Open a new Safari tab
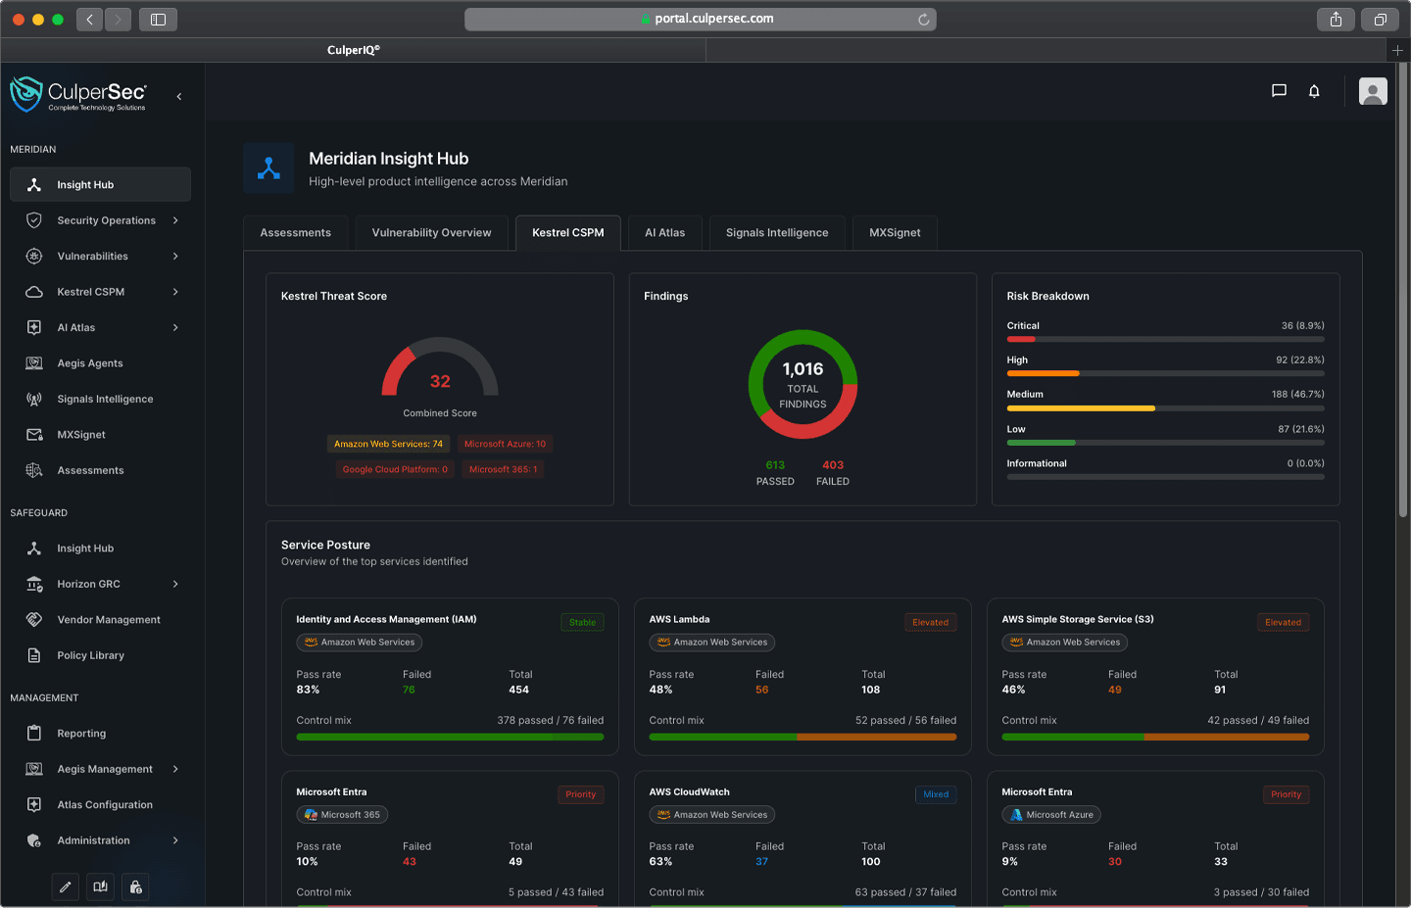Viewport: 1411px width, 908px height. (x=1397, y=50)
